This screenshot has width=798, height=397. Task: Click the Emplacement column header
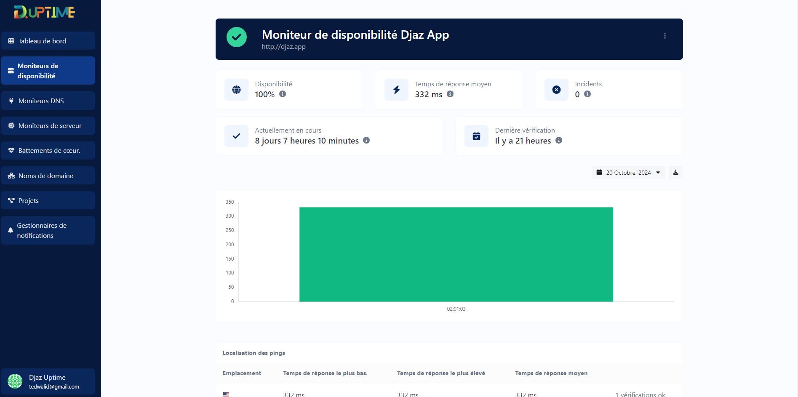[x=242, y=373]
